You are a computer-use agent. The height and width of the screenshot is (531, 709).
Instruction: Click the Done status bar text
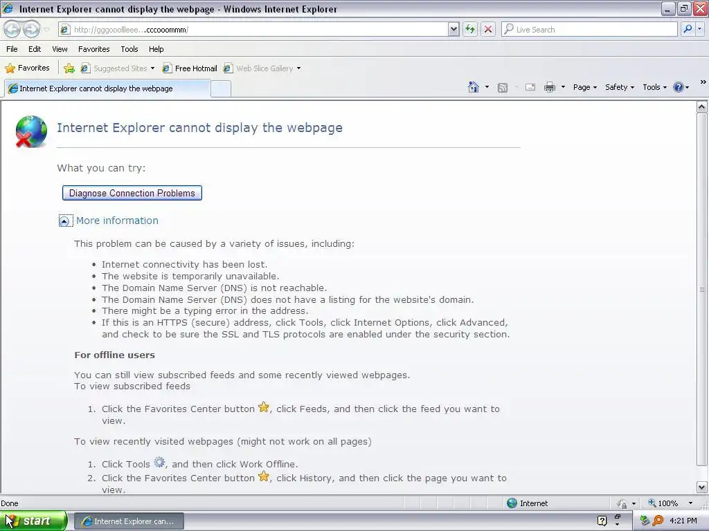point(10,503)
